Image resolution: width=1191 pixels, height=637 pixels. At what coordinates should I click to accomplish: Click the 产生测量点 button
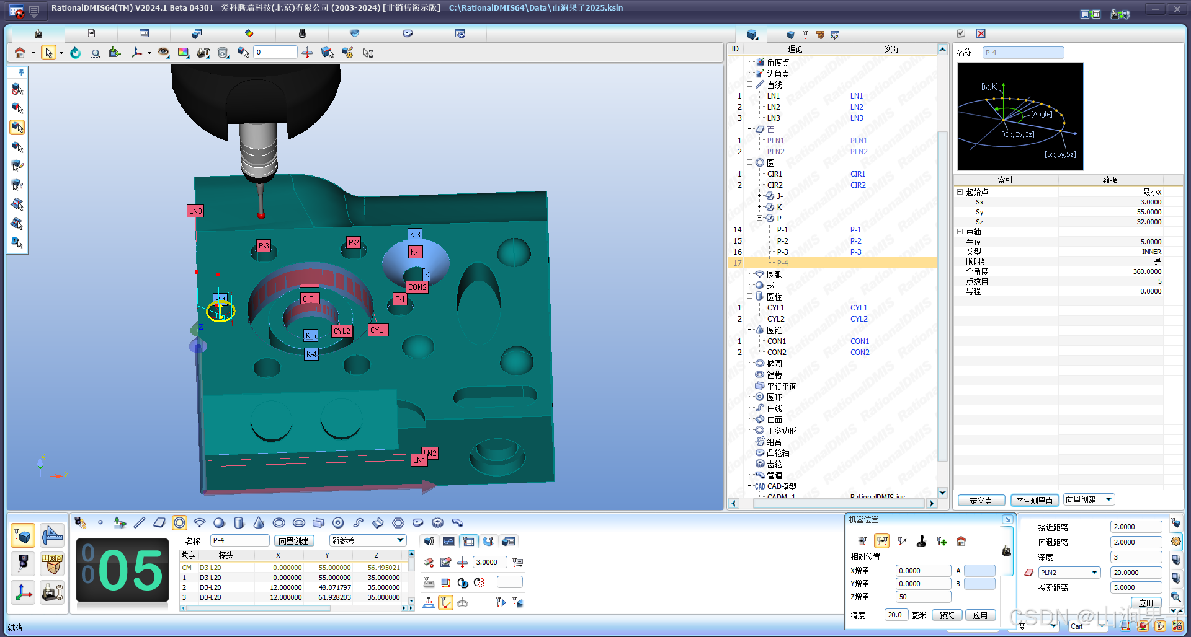pyautogui.click(x=1034, y=500)
